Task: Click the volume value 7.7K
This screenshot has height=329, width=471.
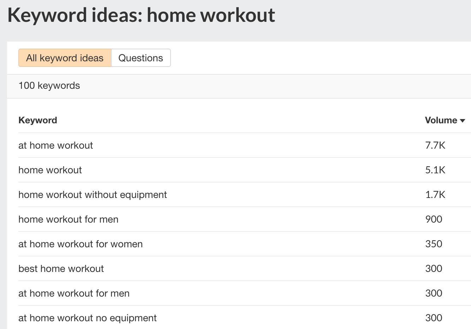Action: 435,145
